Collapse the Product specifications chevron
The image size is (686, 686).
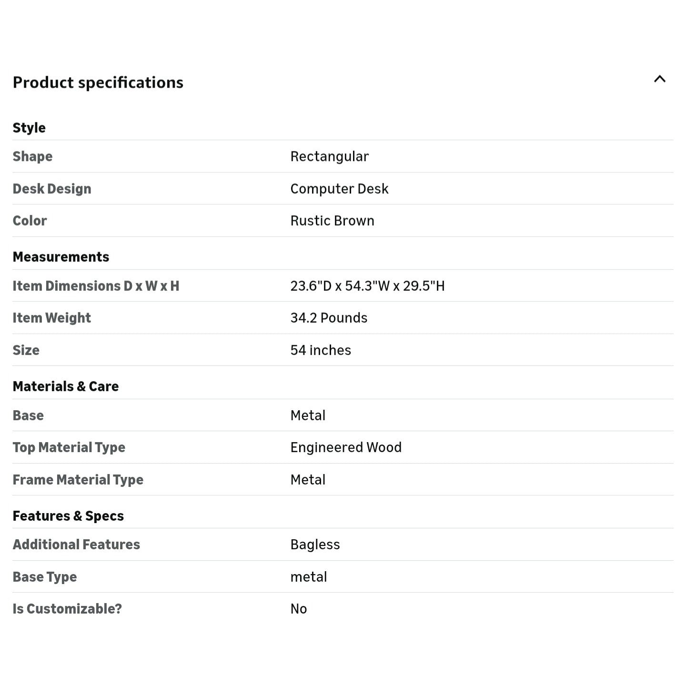point(659,79)
